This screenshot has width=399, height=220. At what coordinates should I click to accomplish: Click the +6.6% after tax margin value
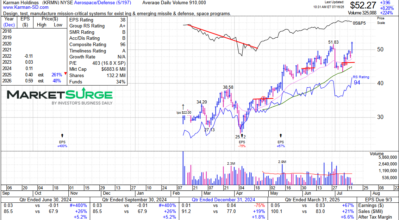[348, 217]
